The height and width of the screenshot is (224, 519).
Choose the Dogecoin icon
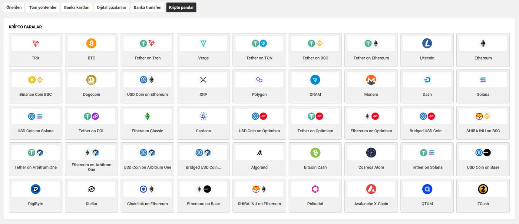tap(92, 80)
